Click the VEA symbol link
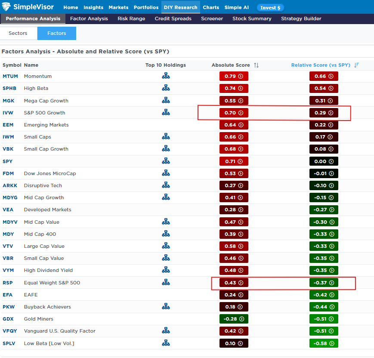The image size is (374, 358). tap(8, 210)
